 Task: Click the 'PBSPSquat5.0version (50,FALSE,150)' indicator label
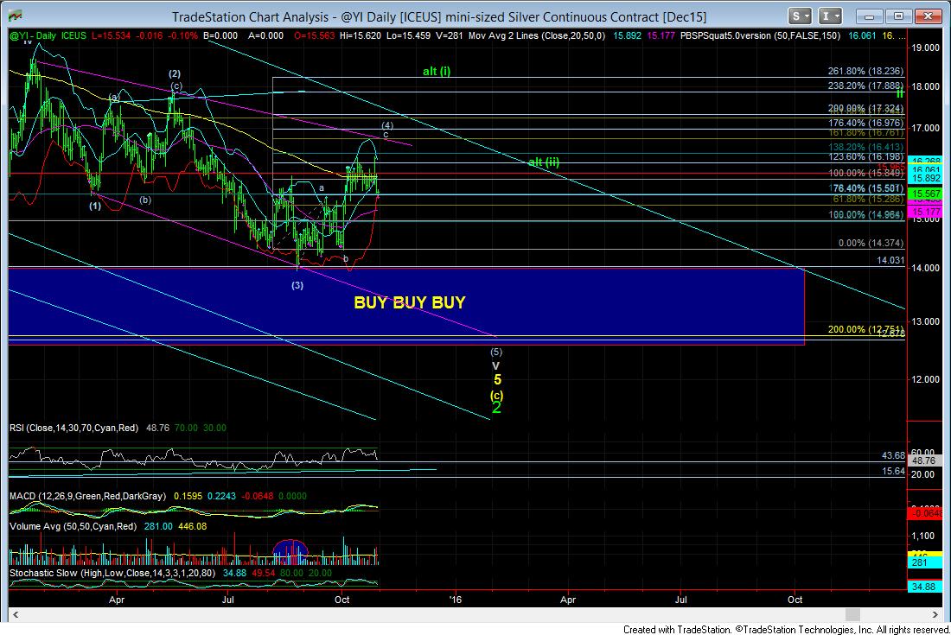pyautogui.click(x=760, y=35)
